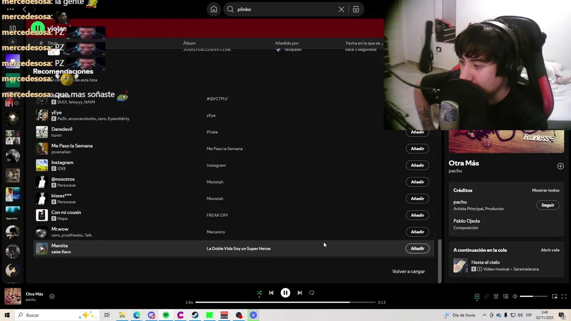Sort by 'Fecha en la que se…' column header
Viewport: 571px width, 321px height.
364,43
